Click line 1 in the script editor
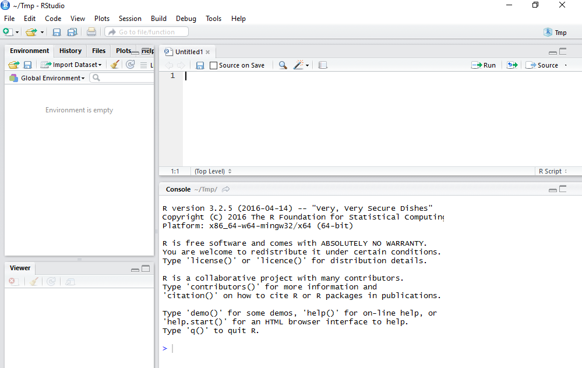Image resolution: width=582 pixels, height=368 pixels. [382, 76]
